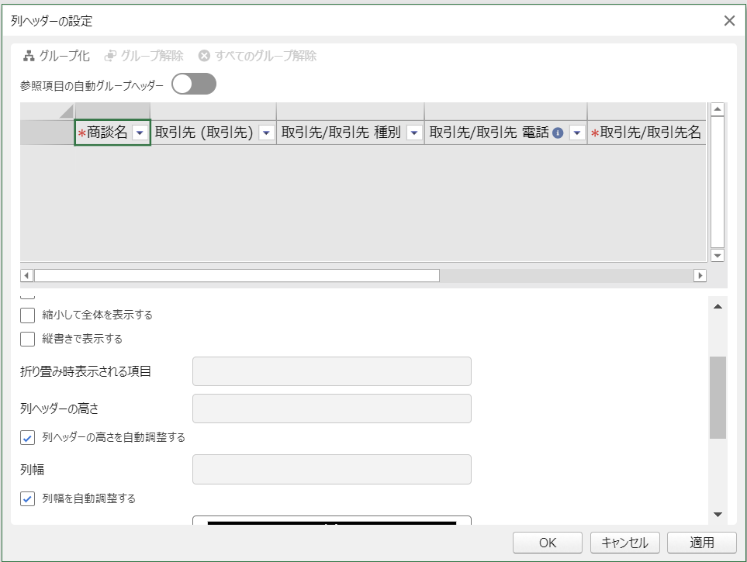Click the グループ解除 ungroup icon
This screenshot has width=747, height=562.
click(111, 56)
